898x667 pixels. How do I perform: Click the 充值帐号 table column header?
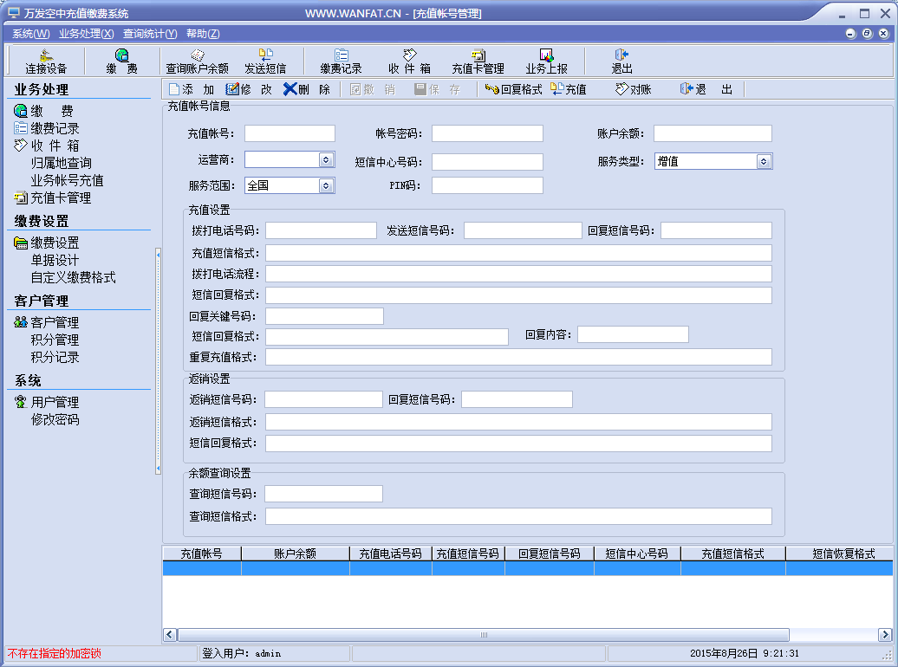[x=202, y=554]
